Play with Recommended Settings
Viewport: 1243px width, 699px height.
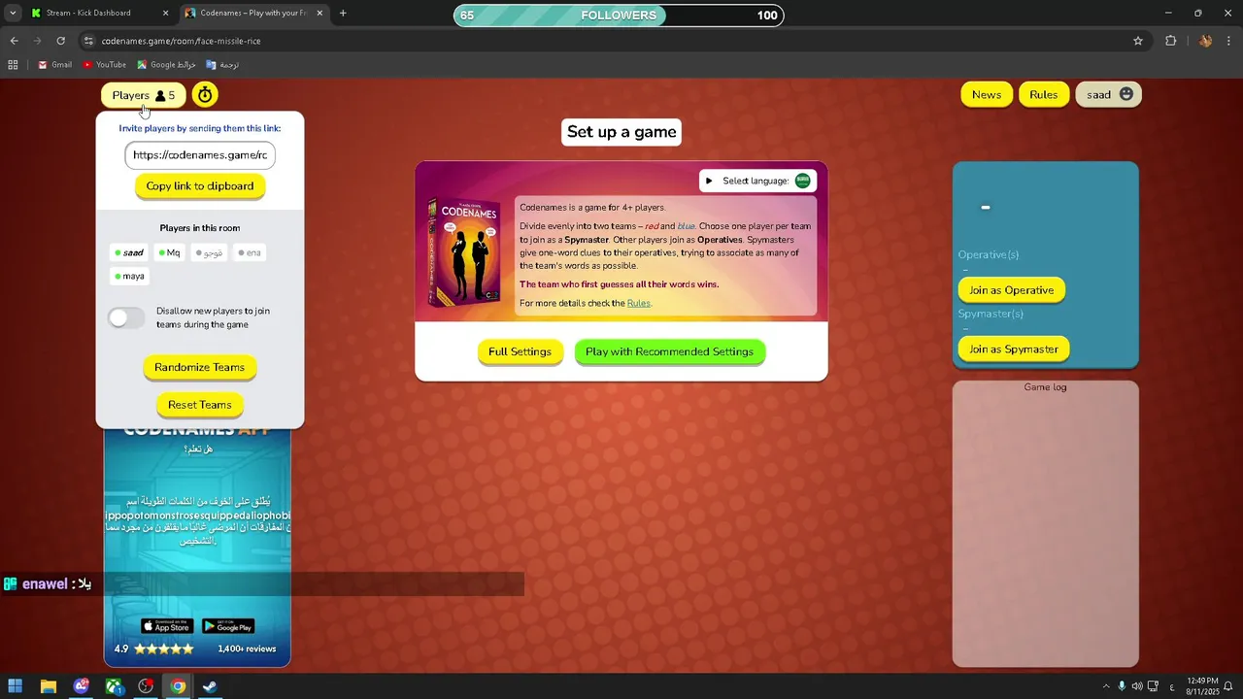click(x=669, y=351)
